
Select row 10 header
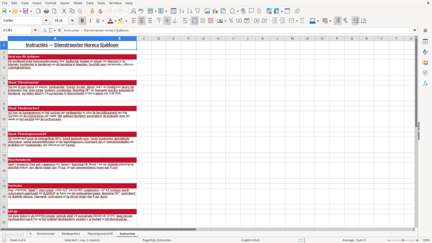click(x=4, y=119)
